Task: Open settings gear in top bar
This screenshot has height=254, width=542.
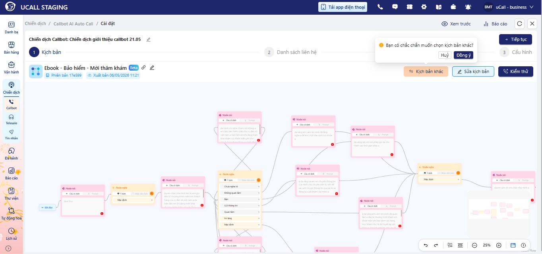Action: (x=424, y=7)
